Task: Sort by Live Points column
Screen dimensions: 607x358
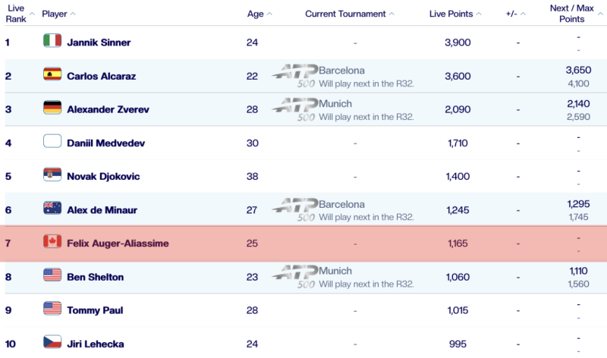Action: (455, 14)
